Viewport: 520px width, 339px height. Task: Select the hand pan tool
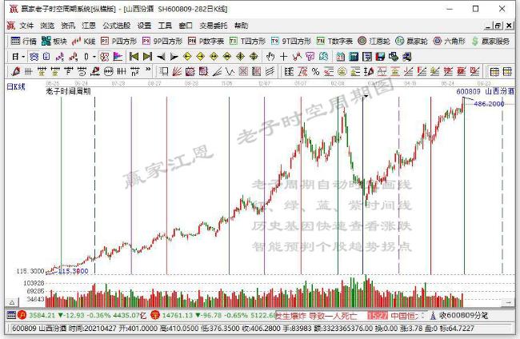pos(270,57)
